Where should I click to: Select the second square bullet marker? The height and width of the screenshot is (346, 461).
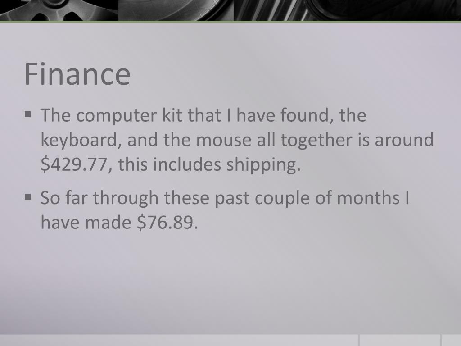(x=28, y=196)
